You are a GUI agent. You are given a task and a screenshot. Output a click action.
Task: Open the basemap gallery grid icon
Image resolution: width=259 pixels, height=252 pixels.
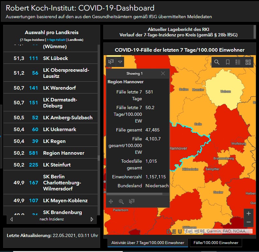(x=248, y=62)
